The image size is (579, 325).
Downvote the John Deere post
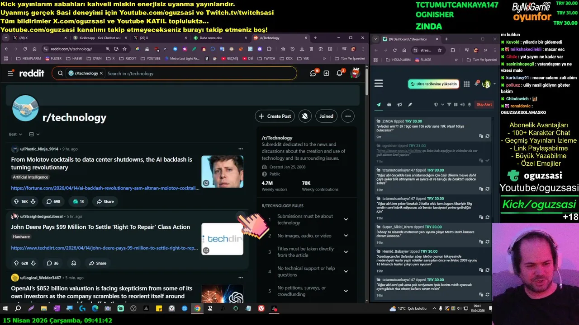point(33,263)
